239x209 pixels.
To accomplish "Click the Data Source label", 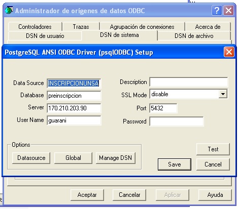I will click(28, 83).
